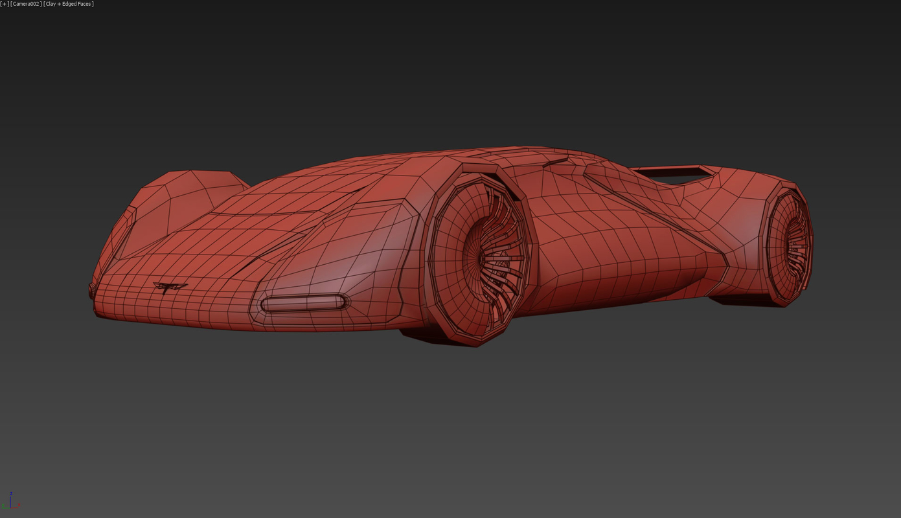Open the Camera002 point-of-view viewport menu
The width and height of the screenshot is (901, 518).
(x=27, y=3)
